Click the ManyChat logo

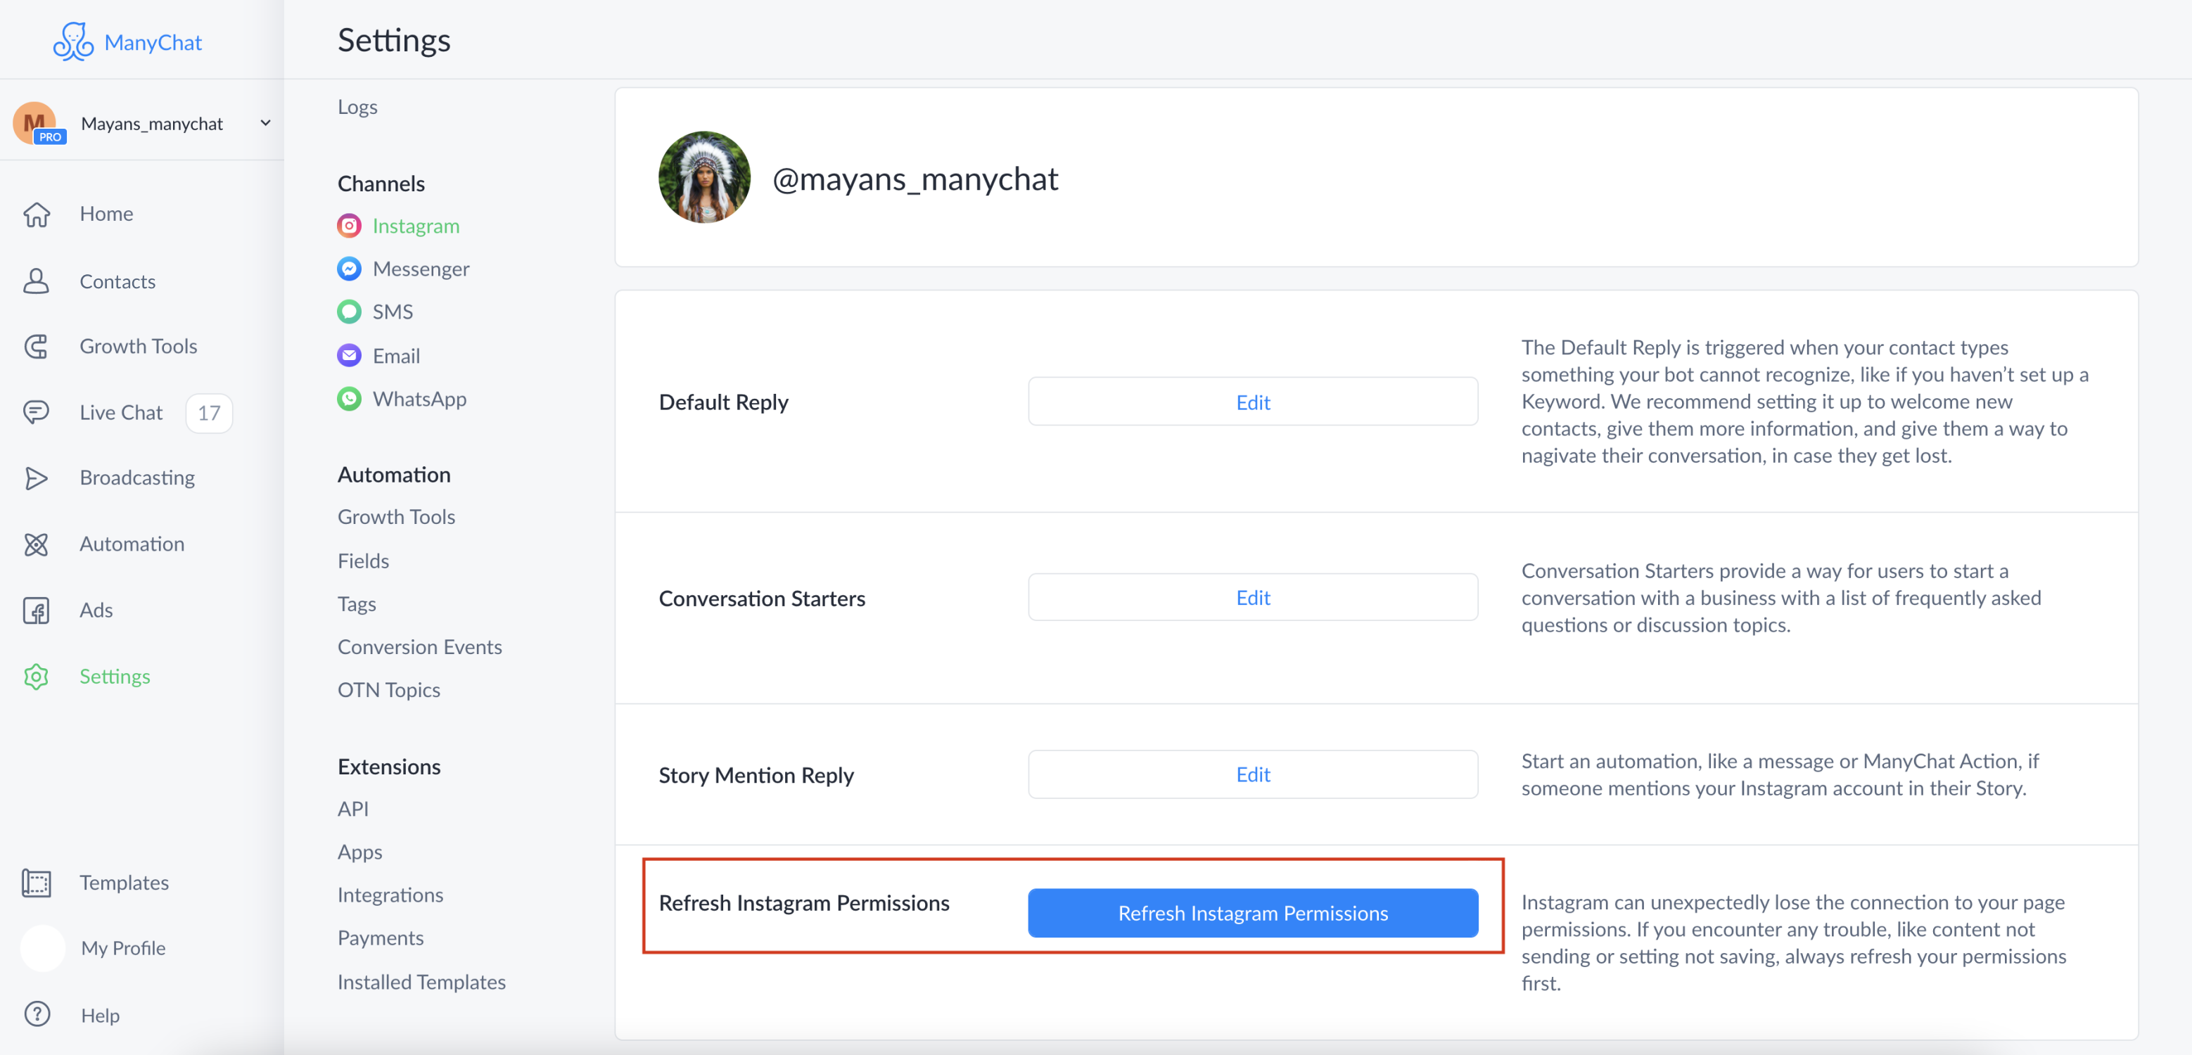127,41
